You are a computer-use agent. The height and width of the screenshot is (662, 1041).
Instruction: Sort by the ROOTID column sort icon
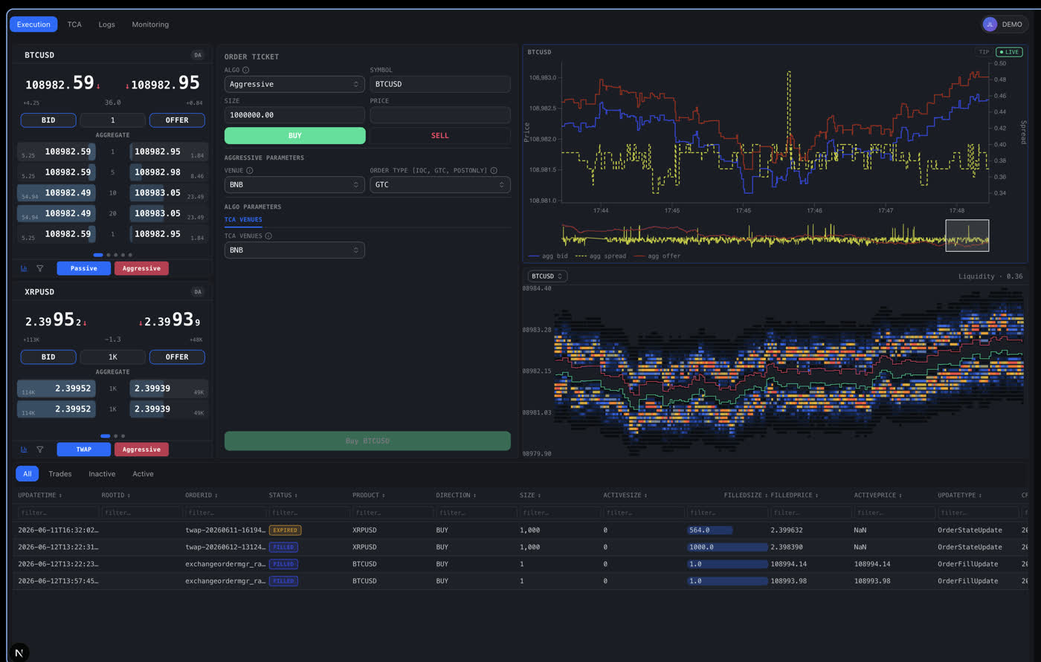(x=129, y=496)
